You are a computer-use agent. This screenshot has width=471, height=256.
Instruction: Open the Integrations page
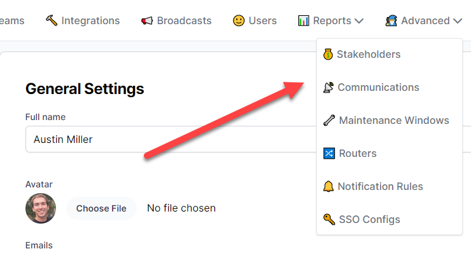coord(90,20)
